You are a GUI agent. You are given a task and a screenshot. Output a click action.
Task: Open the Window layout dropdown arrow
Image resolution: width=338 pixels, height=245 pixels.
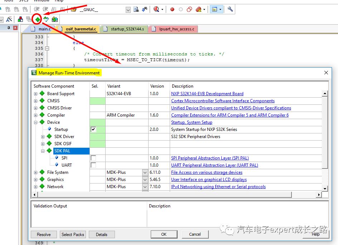[220, 9]
